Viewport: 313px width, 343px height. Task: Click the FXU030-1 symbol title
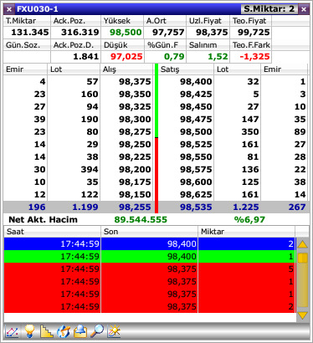tap(38, 9)
